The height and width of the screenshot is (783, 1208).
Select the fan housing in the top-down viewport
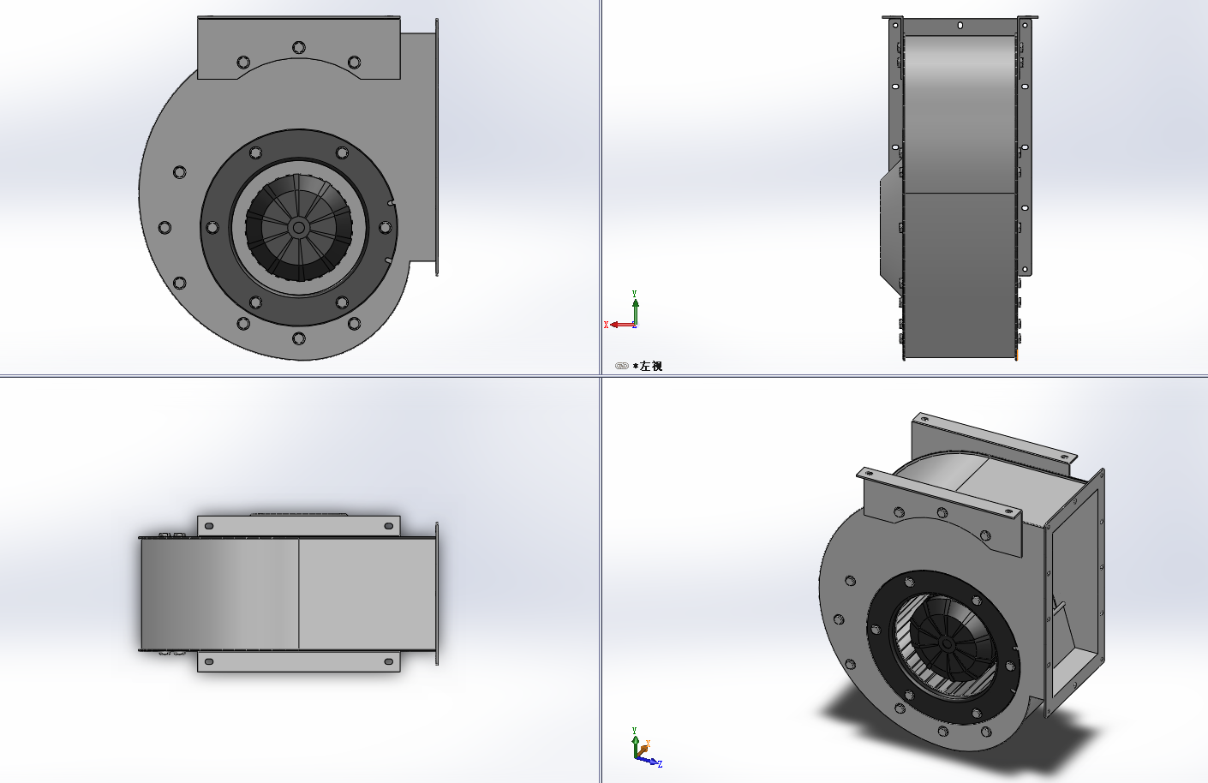coord(289,593)
